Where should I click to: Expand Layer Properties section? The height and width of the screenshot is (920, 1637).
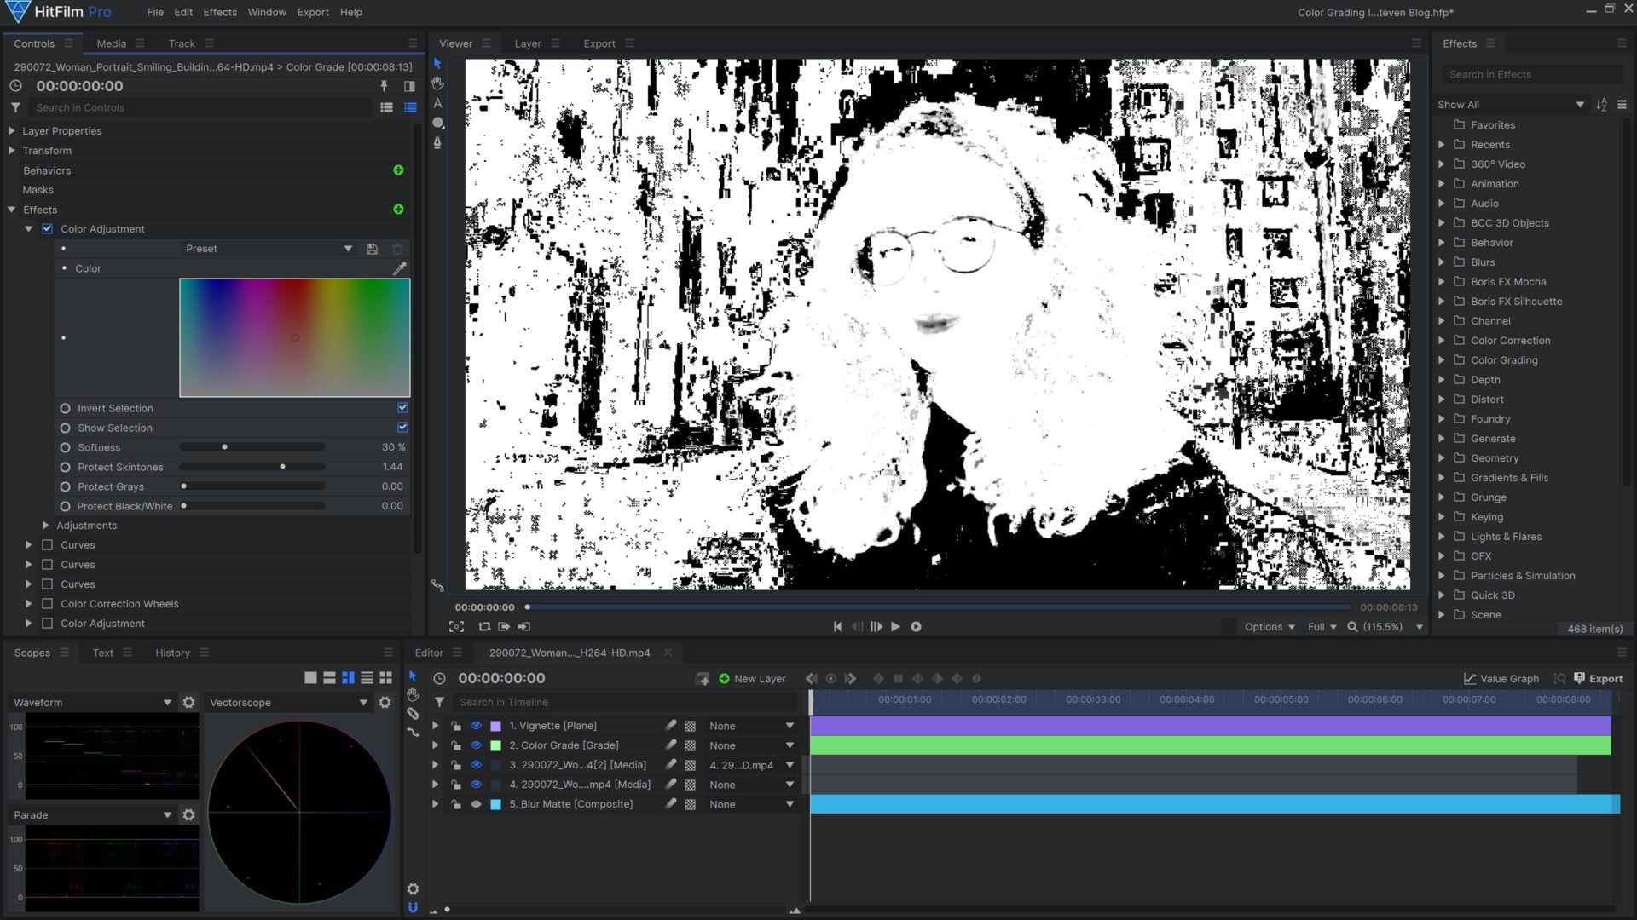(x=12, y=131)
